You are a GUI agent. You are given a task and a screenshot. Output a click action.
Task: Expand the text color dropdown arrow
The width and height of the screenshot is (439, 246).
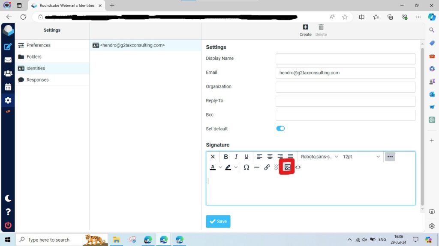(x=220, y=167)
